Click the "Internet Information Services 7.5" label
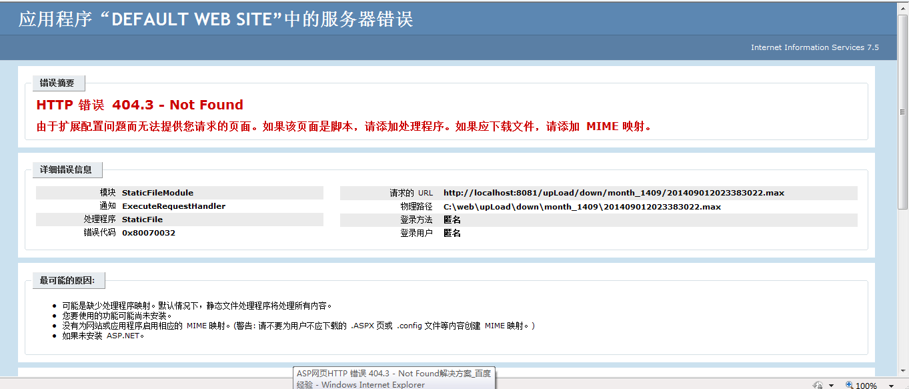This screenshot has width=909, height=389. (x=815, y=47)
